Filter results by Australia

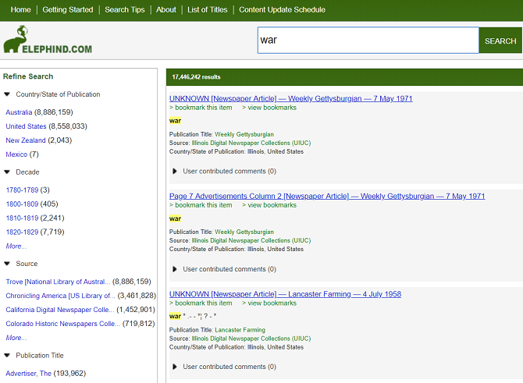click(19, 112)
